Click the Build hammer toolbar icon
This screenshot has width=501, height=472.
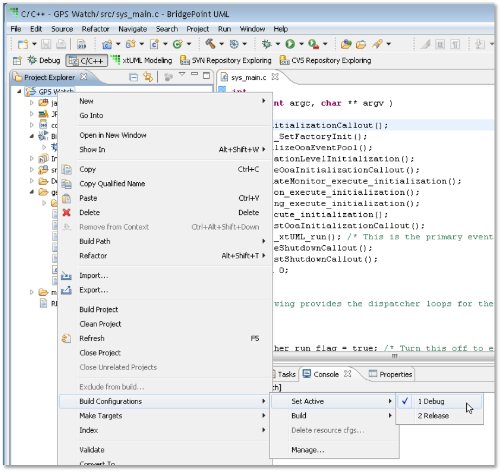point(210,44)
